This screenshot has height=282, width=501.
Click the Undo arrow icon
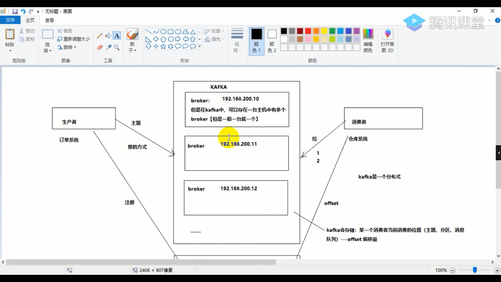coord(23,11)
